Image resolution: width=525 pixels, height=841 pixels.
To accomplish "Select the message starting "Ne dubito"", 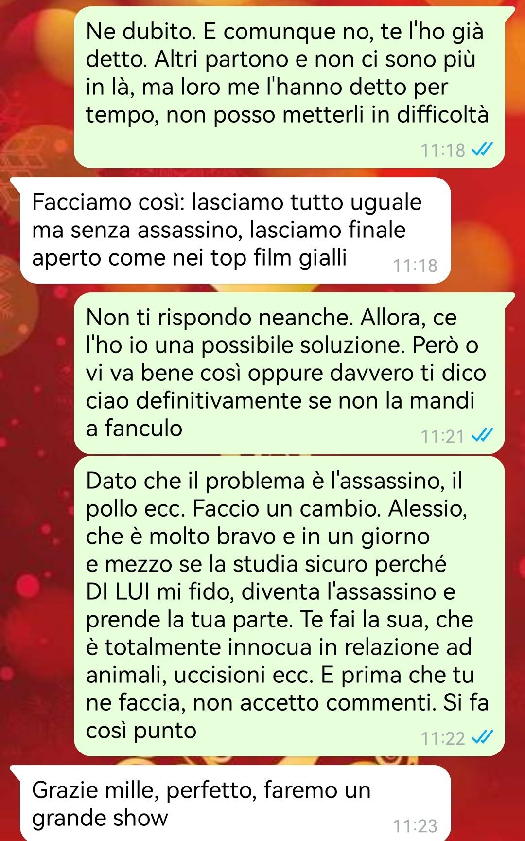I will (289, 88).
